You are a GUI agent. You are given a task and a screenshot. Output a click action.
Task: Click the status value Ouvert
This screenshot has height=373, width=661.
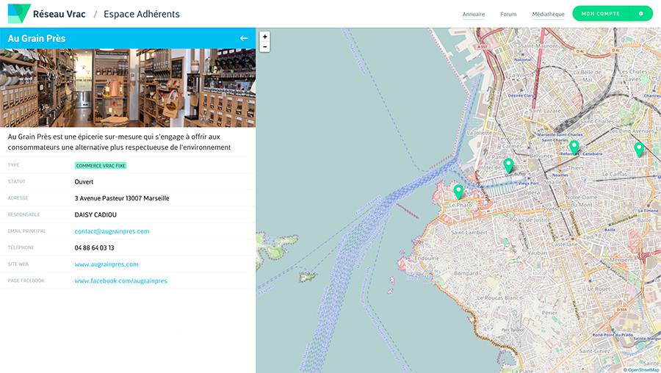[84, 181]
